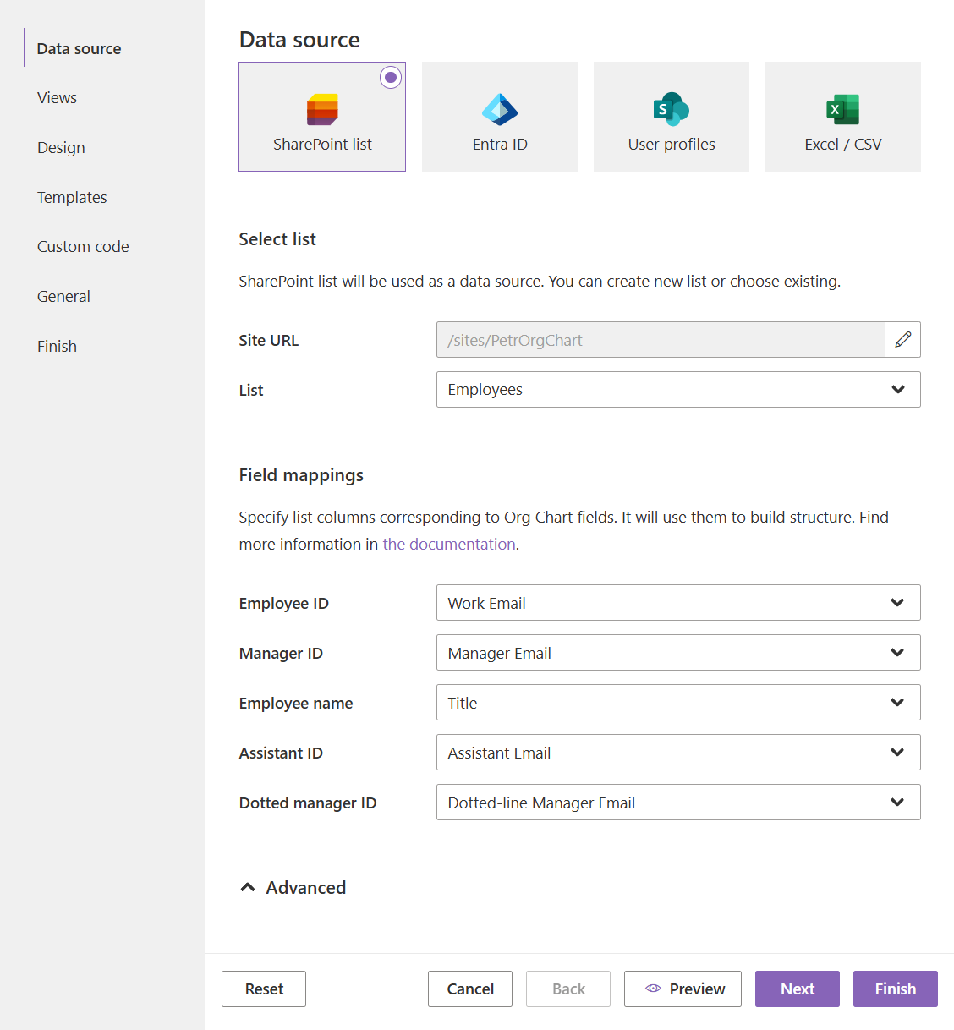The height and width of the screenshot is (1030, 954).
Task: Open the documentation link
Action: tap(449, 544)
